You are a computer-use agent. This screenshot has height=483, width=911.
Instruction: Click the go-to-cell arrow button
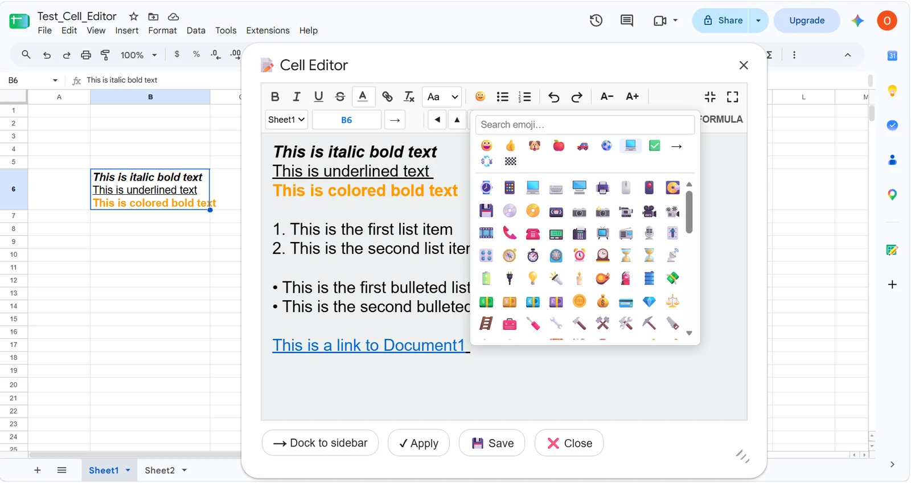[x=395, y=120]
